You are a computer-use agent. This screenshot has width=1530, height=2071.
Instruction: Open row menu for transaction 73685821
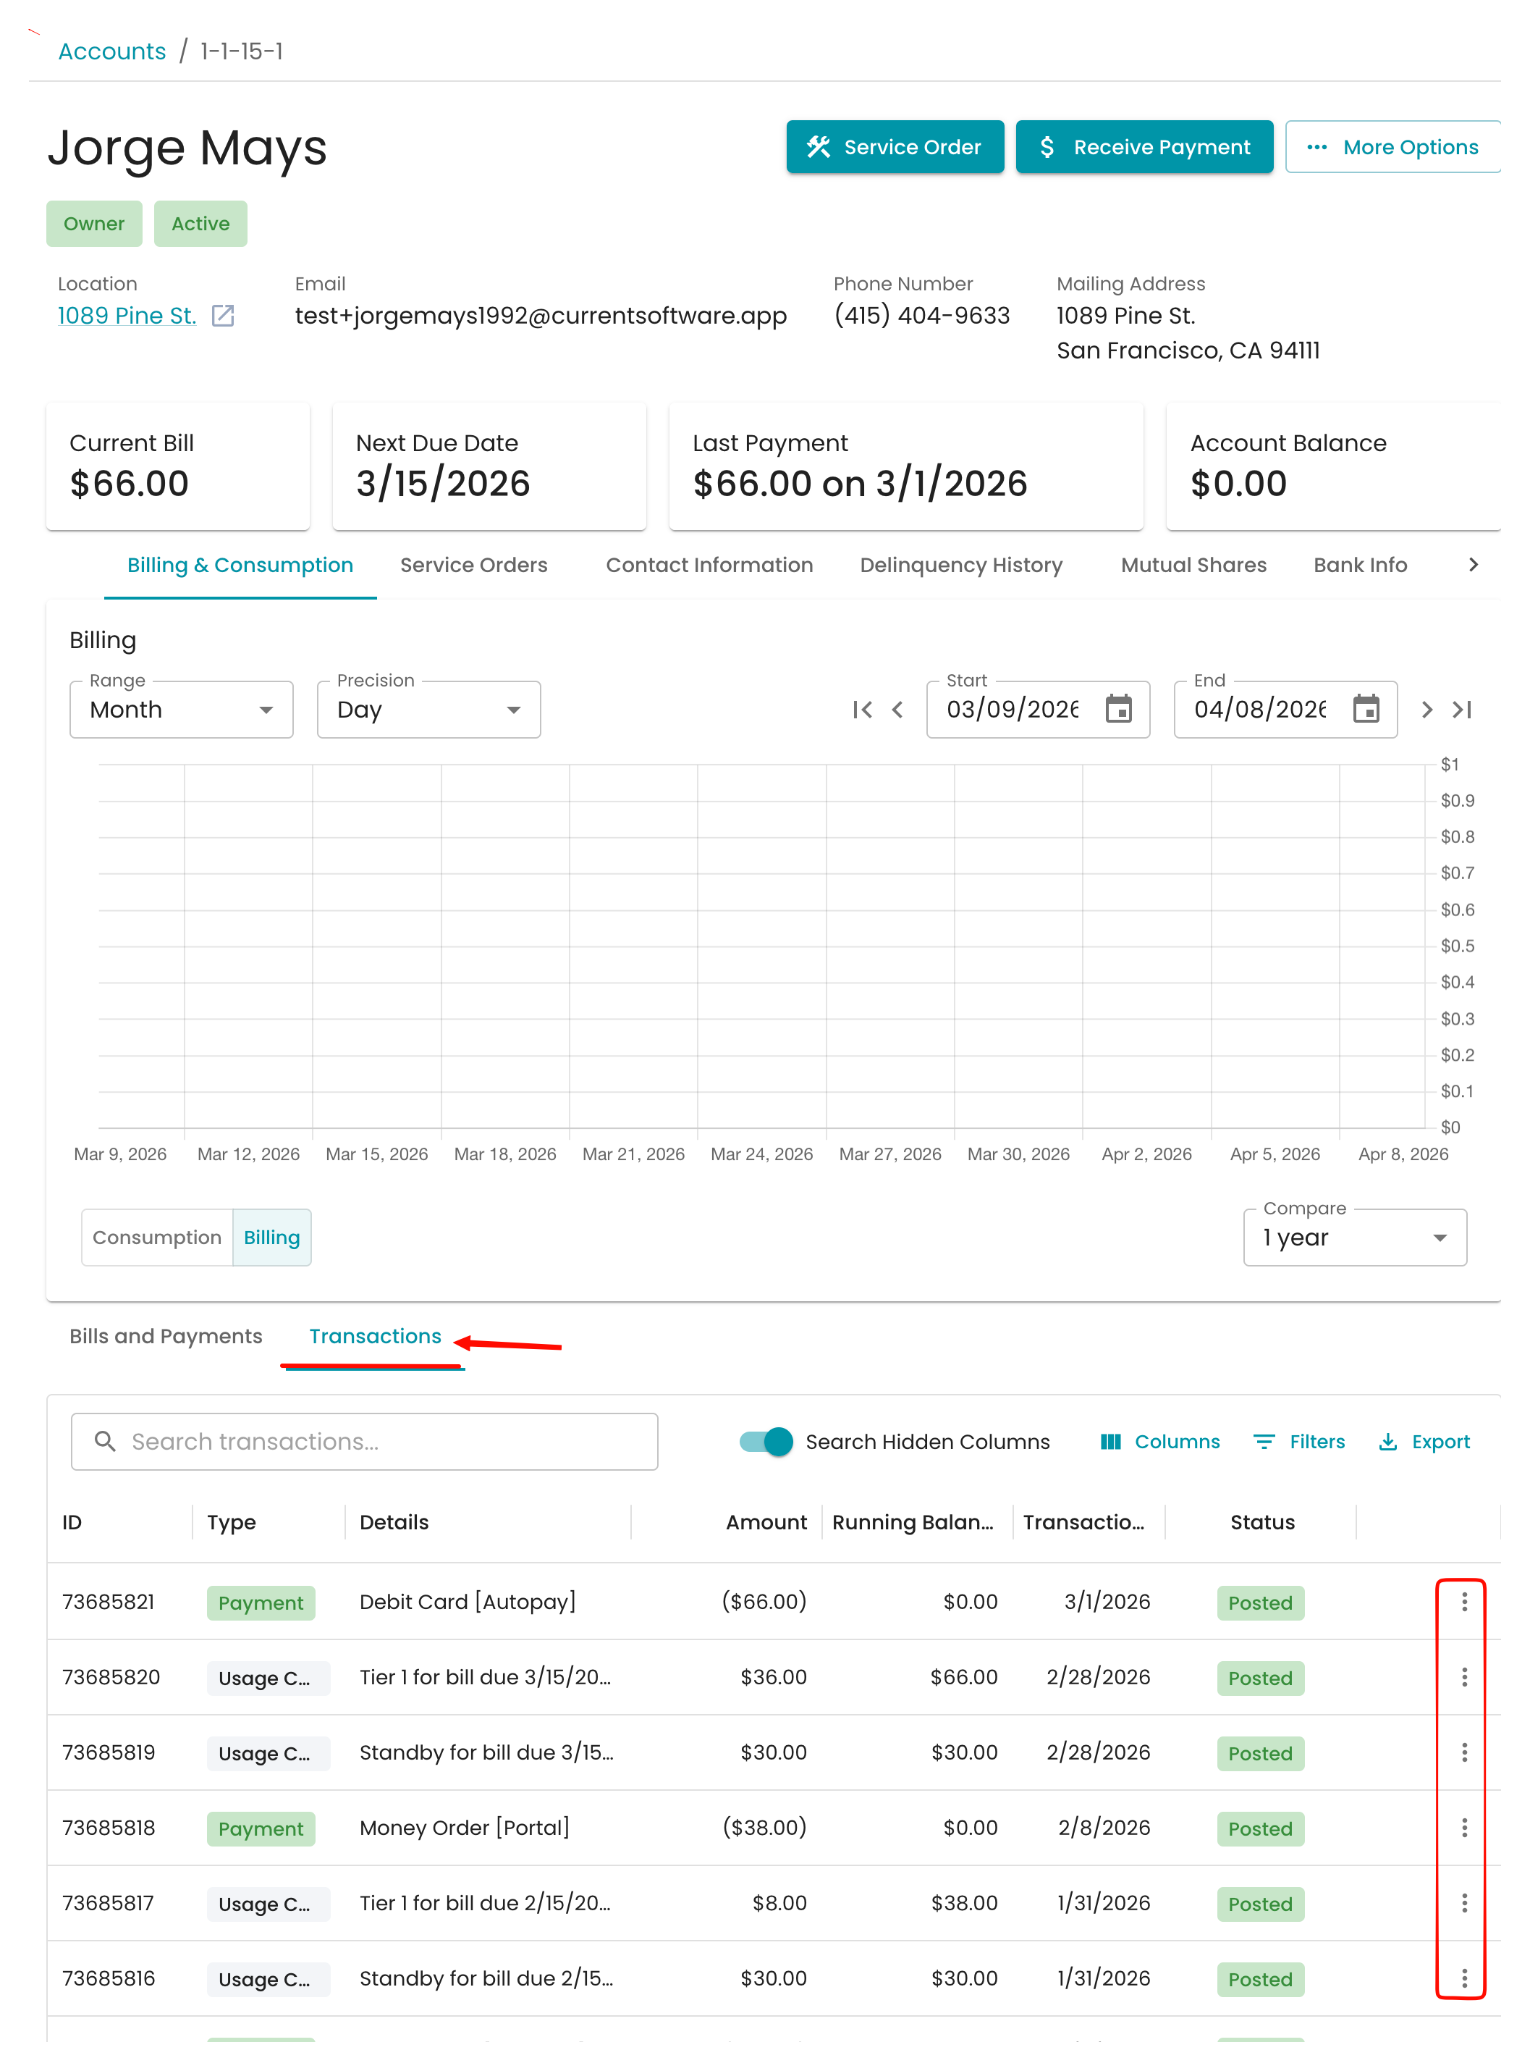(x=1463, y=1602)
